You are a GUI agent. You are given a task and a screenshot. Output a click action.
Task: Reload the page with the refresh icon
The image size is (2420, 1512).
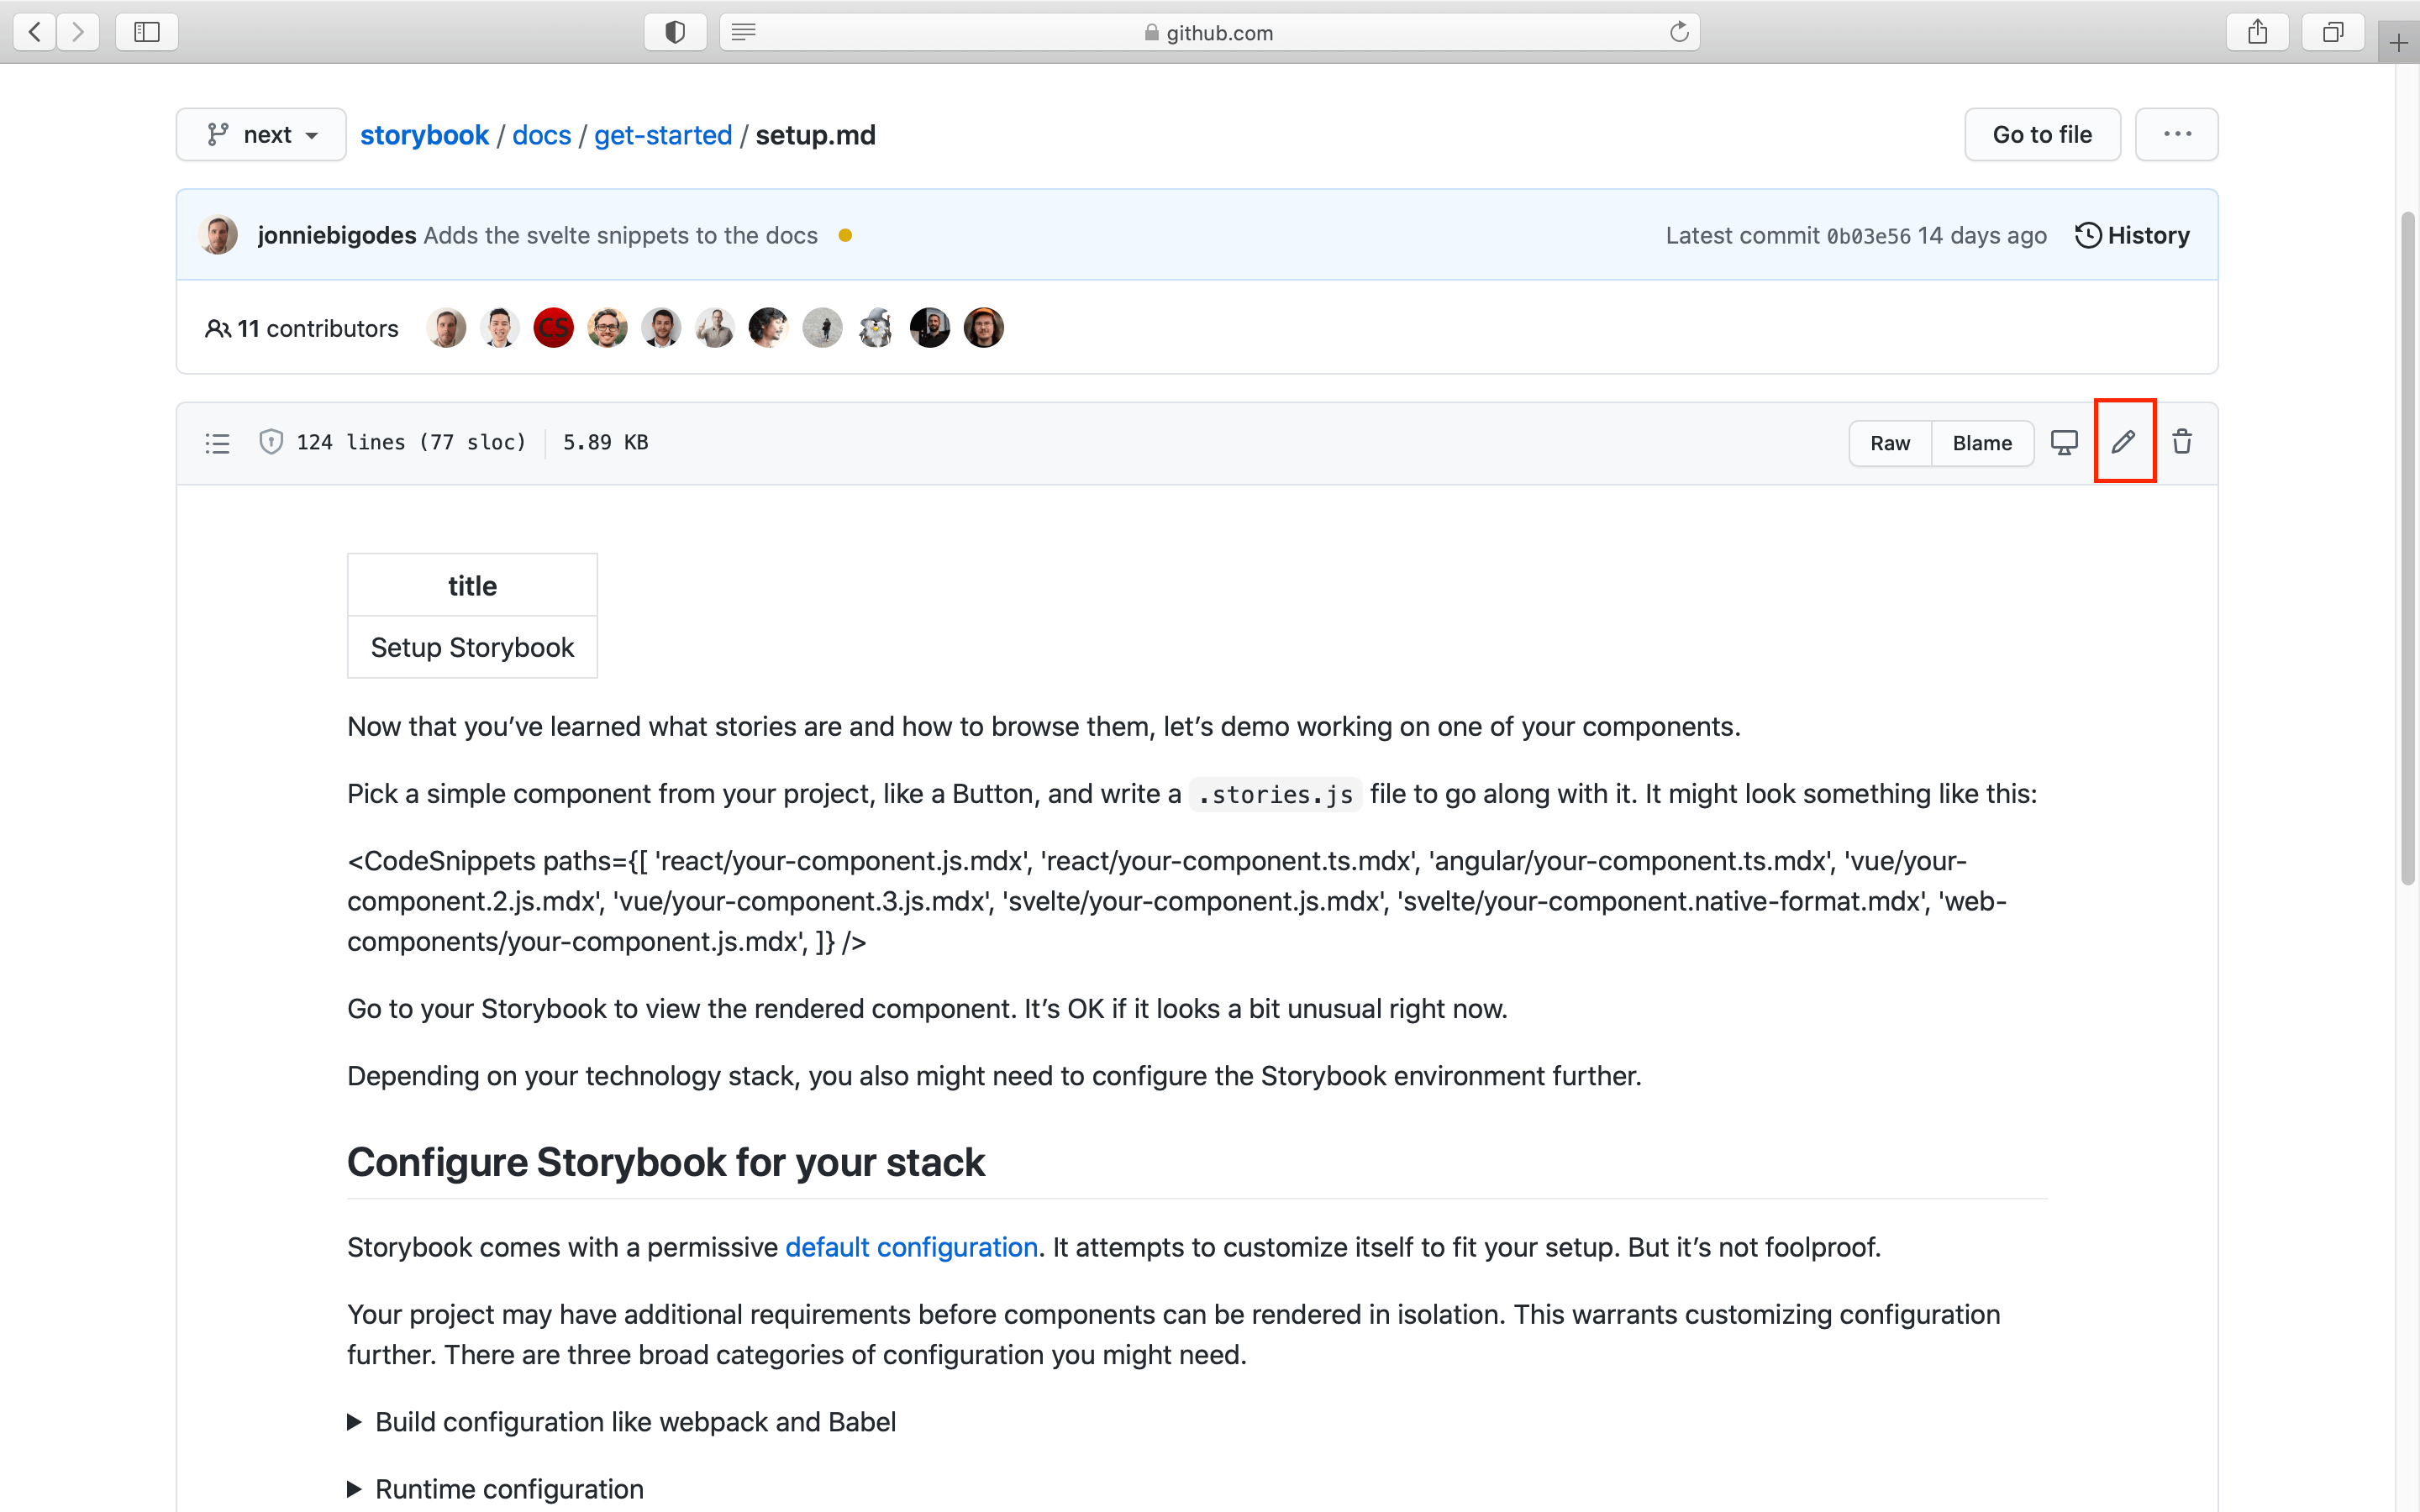[x=1679, y=32]
